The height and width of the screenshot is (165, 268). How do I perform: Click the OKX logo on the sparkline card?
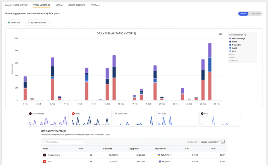[202, 114]
